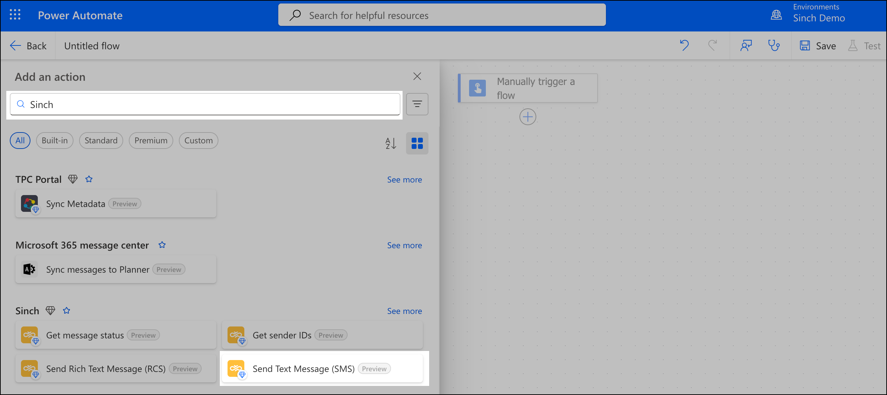The image size is (887, 395).
Task: Sort actions alphabetically A to Z
Action: tap(391, 143)
